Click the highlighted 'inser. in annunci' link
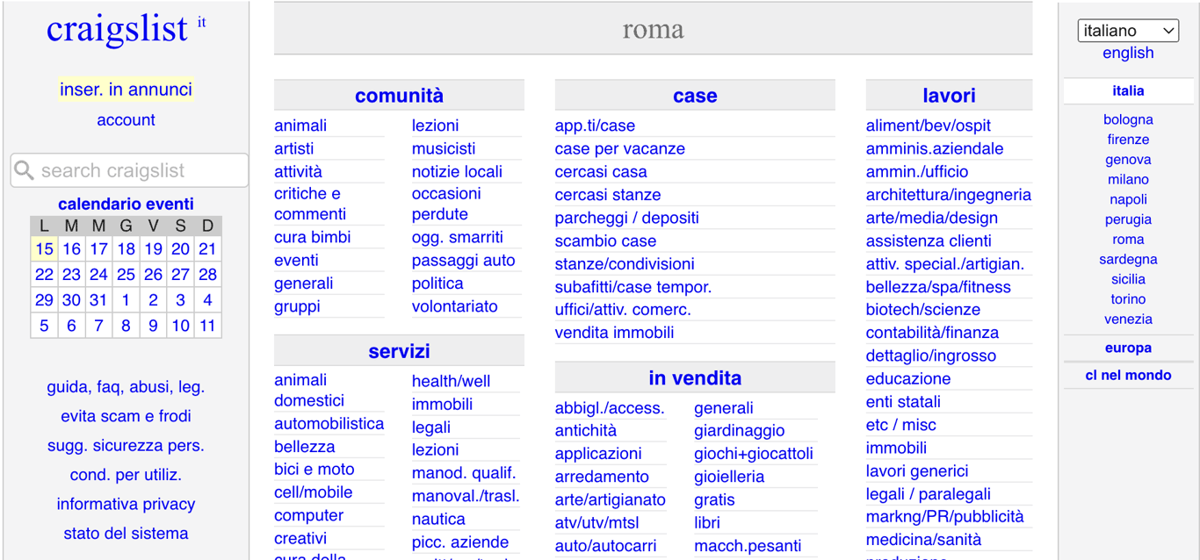Screen dimensions: 1200x560 [126, 89]
